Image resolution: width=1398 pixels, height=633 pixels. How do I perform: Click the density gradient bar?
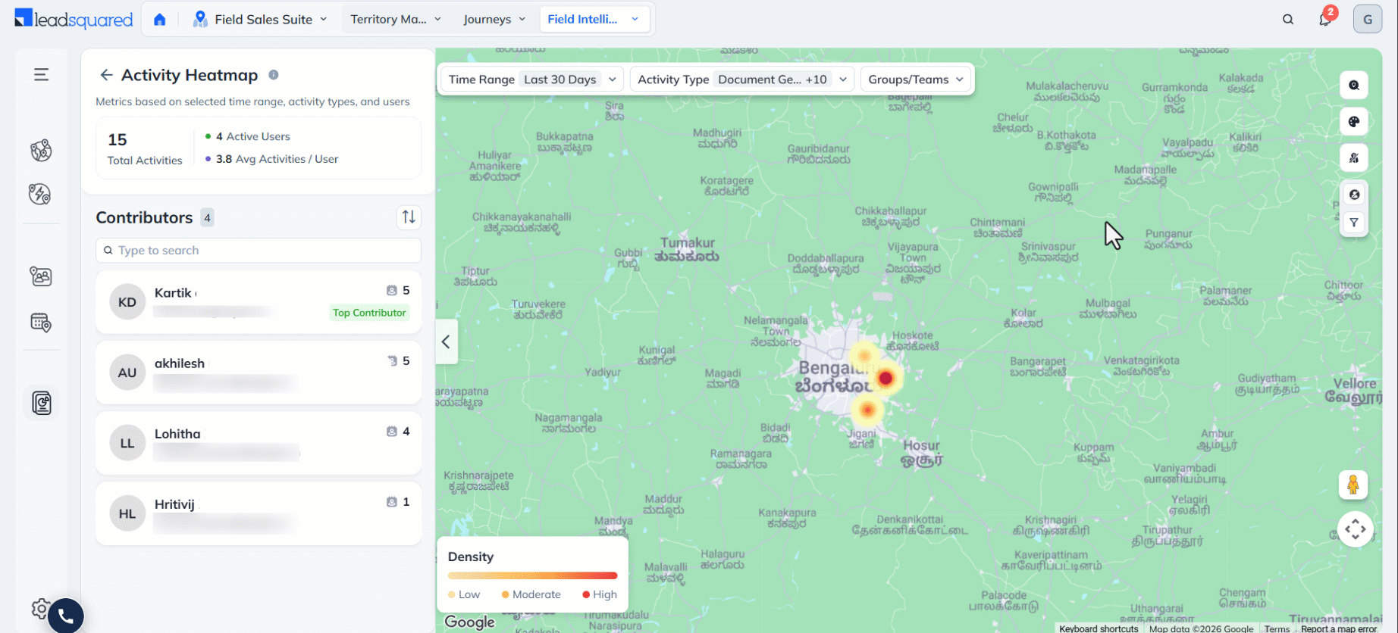pos(533,576)
